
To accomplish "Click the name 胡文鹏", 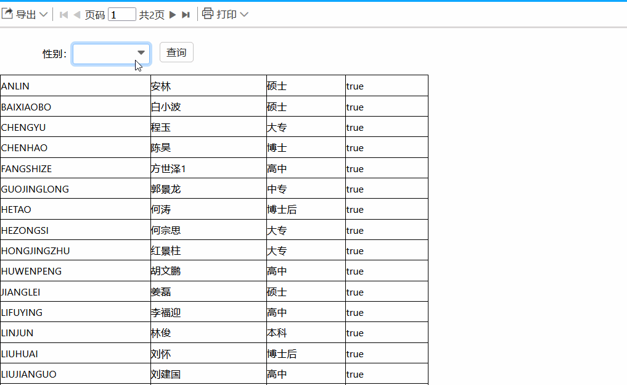I will click(x=166, y=271).
